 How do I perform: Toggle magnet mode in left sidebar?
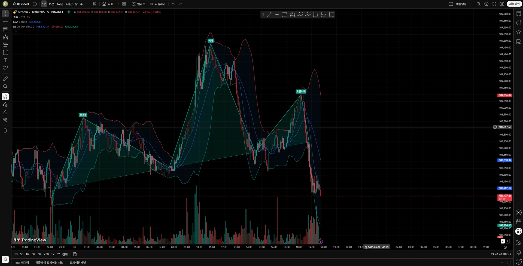point(5,97)
